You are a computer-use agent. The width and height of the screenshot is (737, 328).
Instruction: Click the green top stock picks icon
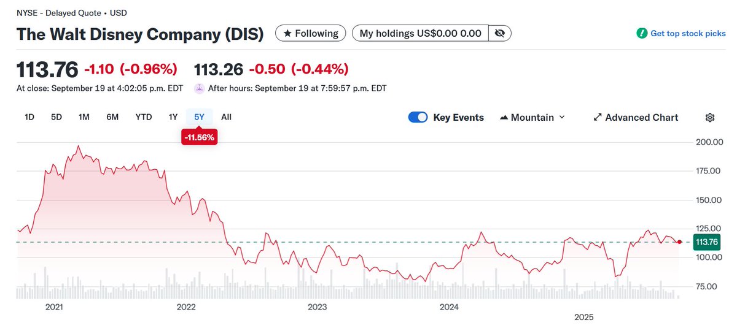tap(642, 34)
